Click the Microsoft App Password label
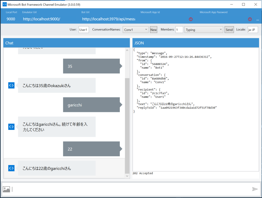Screen dimensions: 262x198 214,12
